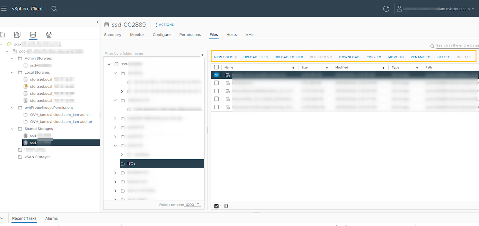479x226 pixels.
Task: Click the NEW FOLDER button
Action: coord(225,57)
